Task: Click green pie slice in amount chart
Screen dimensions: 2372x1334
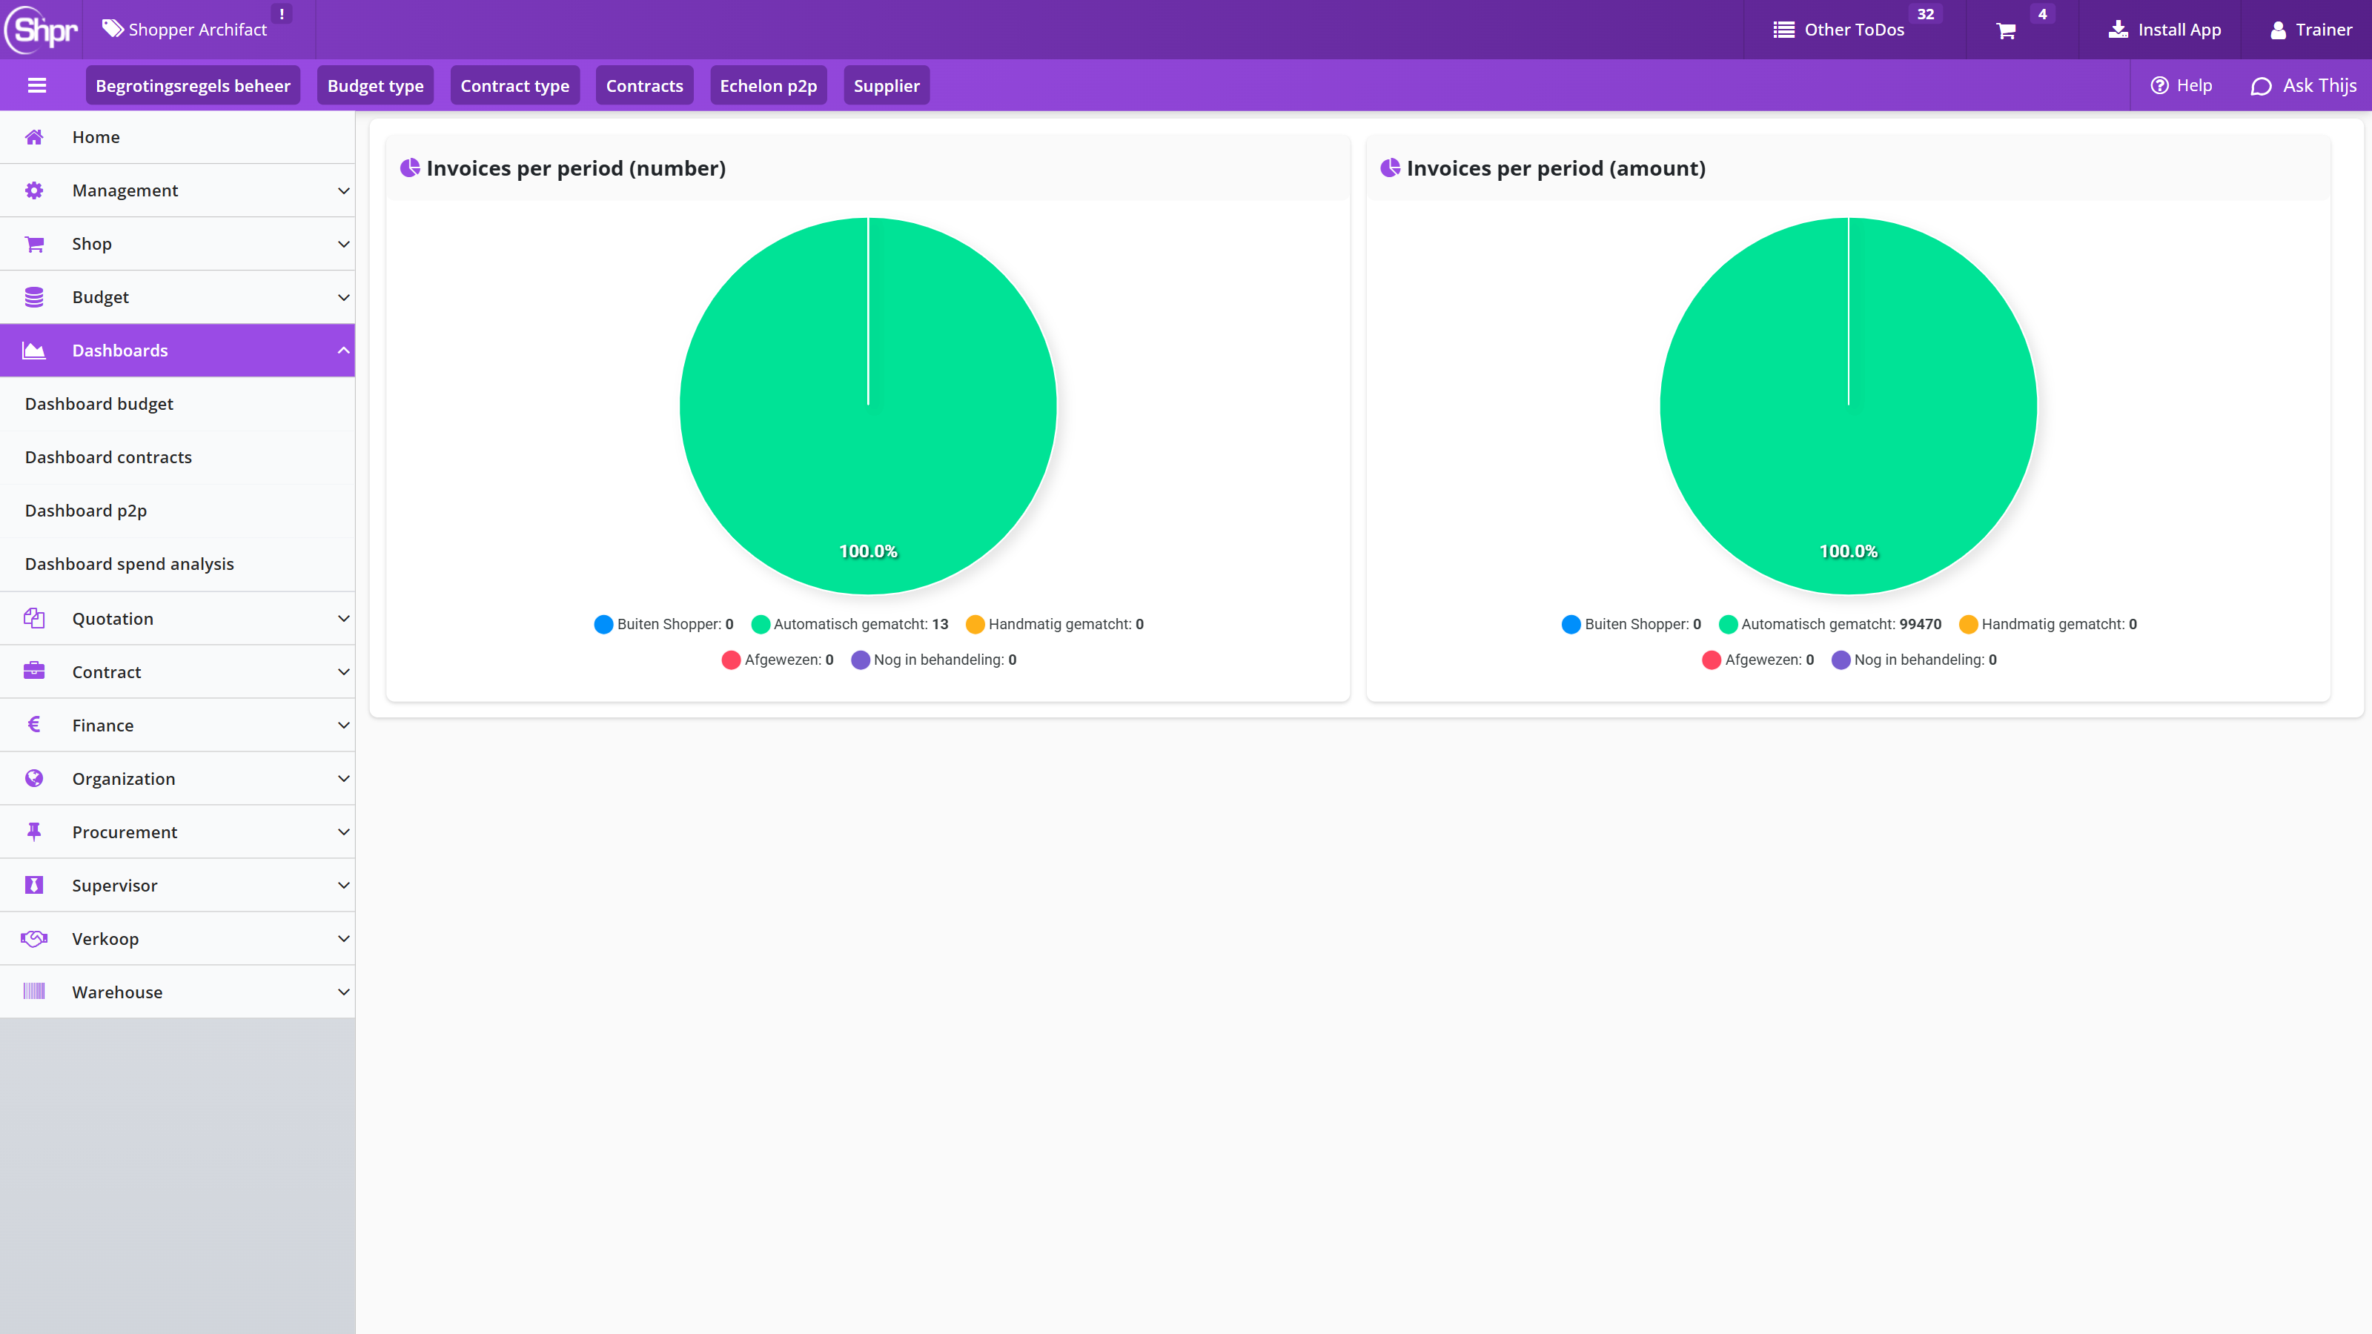Action: click(x=1849, y=405)
